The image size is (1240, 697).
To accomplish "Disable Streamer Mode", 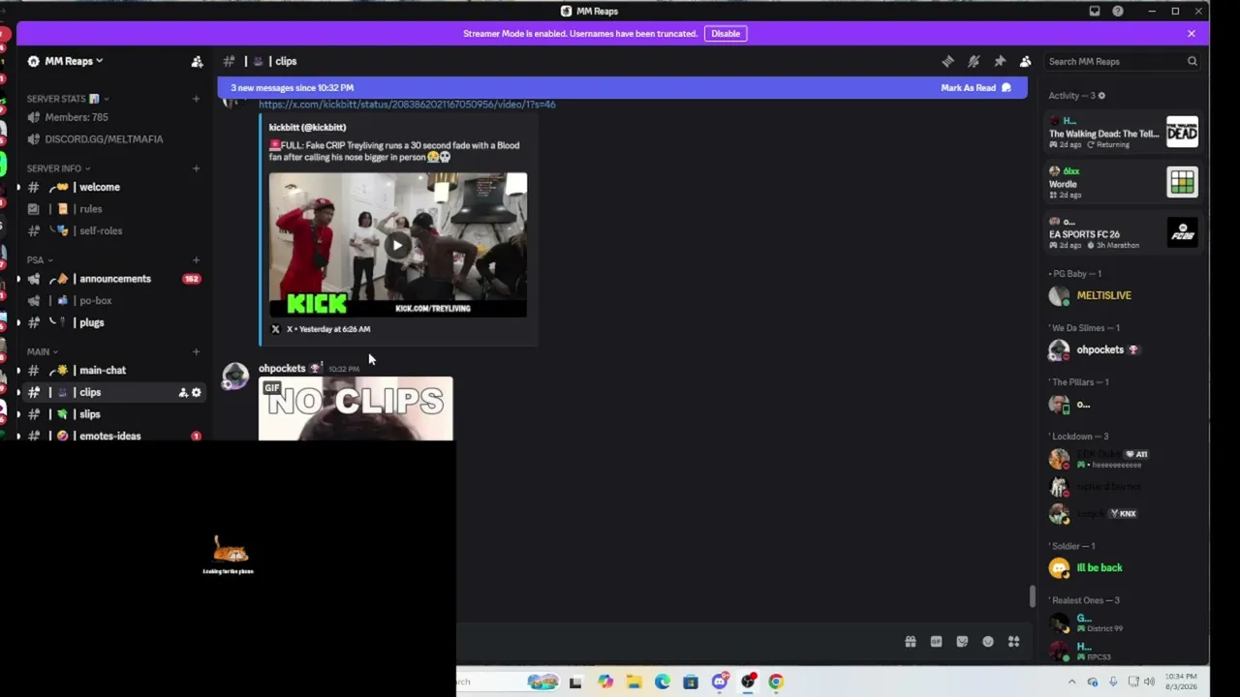I will click(x=726, y=34).
